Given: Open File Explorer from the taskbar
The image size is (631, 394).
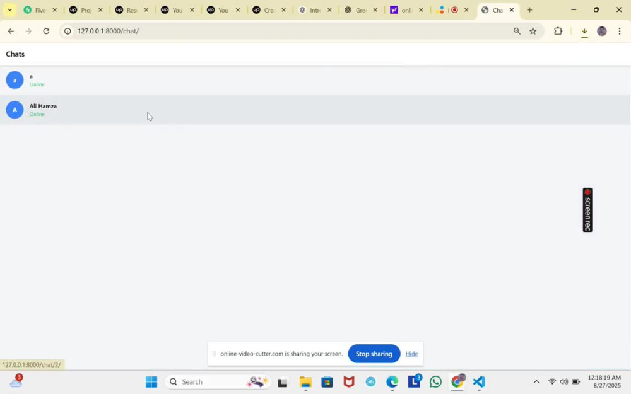Looking at the screenshot, I should 305,382.
